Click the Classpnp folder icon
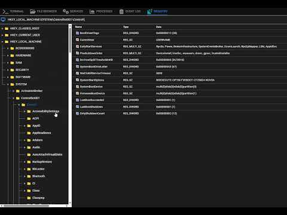This screenshot has height=215, width=287. (x=29, y=198)
